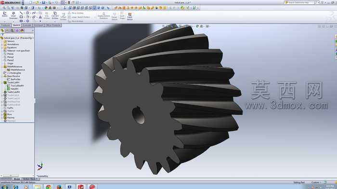Image resolution: width=337 pixels, height=189 pixels.
Task: Click the Sketch command button in the ribbon
Action: click(4, 14)
